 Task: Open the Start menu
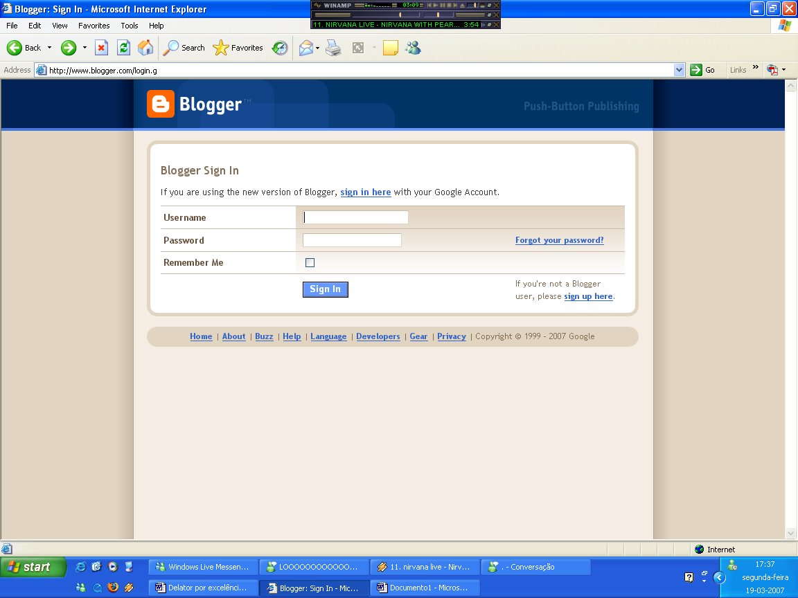[x=33, y=567]
